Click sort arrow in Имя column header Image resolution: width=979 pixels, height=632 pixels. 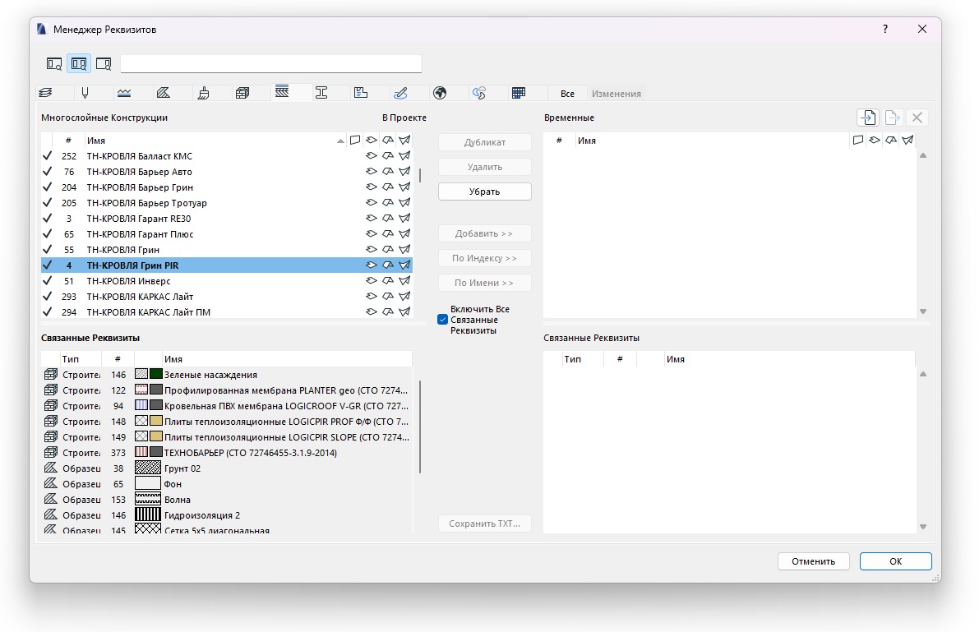[340, 141]
